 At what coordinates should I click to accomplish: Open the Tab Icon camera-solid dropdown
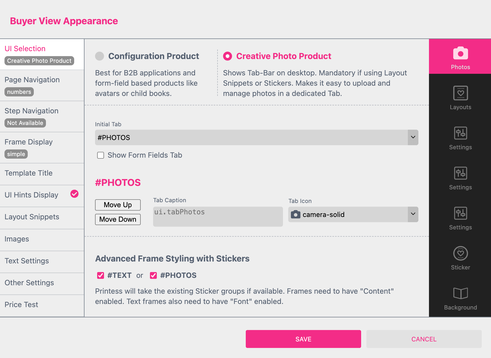pyautogui.click(x=353, y=215)
